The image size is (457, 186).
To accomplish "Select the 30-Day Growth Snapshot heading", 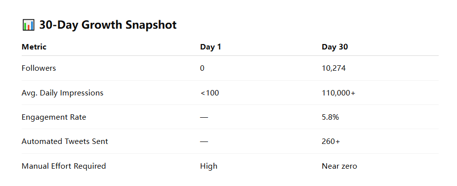I will pyautogui.click(x=108, y=25).
